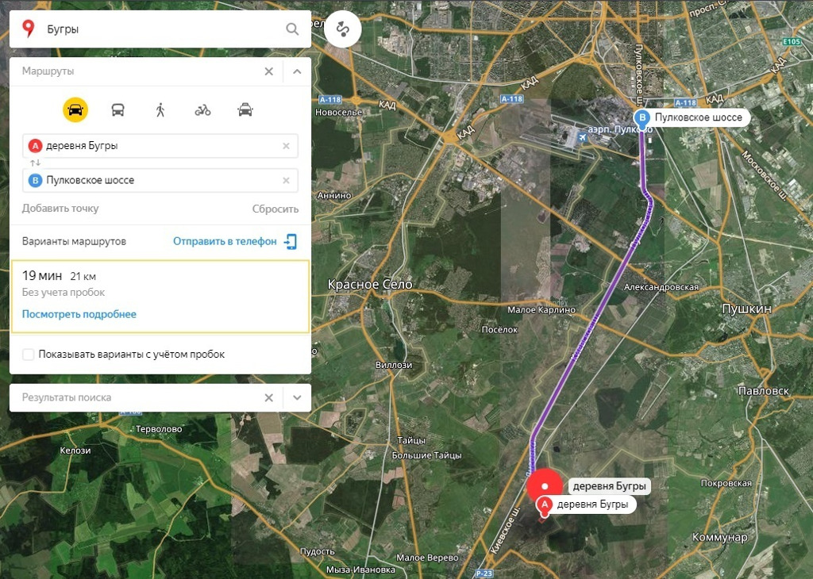The height and width of the screenshot is (579, 813).
Task: Click Мыза-Ивановка label on map
Action: tap(360, 569)
